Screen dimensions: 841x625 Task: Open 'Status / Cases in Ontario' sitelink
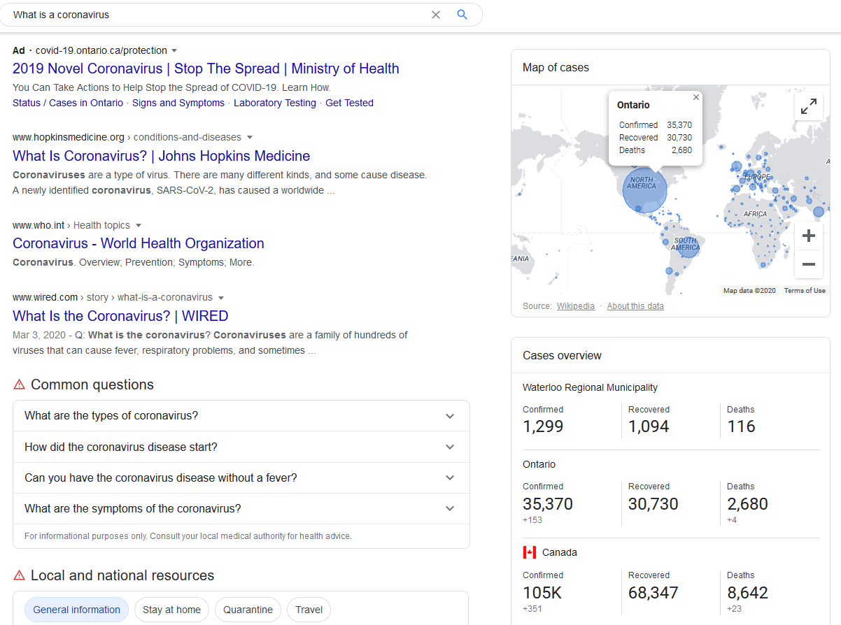tap(68, 103)
